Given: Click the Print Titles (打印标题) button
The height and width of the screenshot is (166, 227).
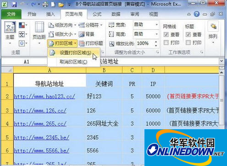Looking at the screenshot, I should pyautogui.click(x=91, y=43).
